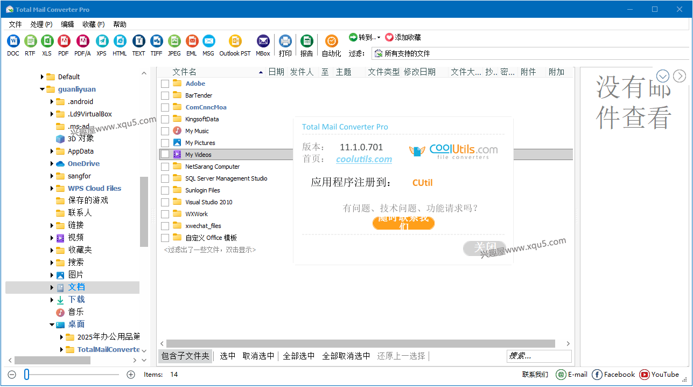Toggle 包含子文件夹 (include subfolders)
Viewport: 693px width, 387px height.
pos(185,356)
